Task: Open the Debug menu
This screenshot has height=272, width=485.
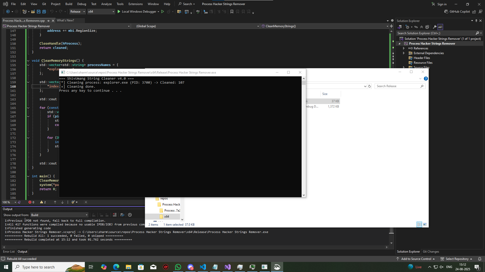Action: [82, 4]
